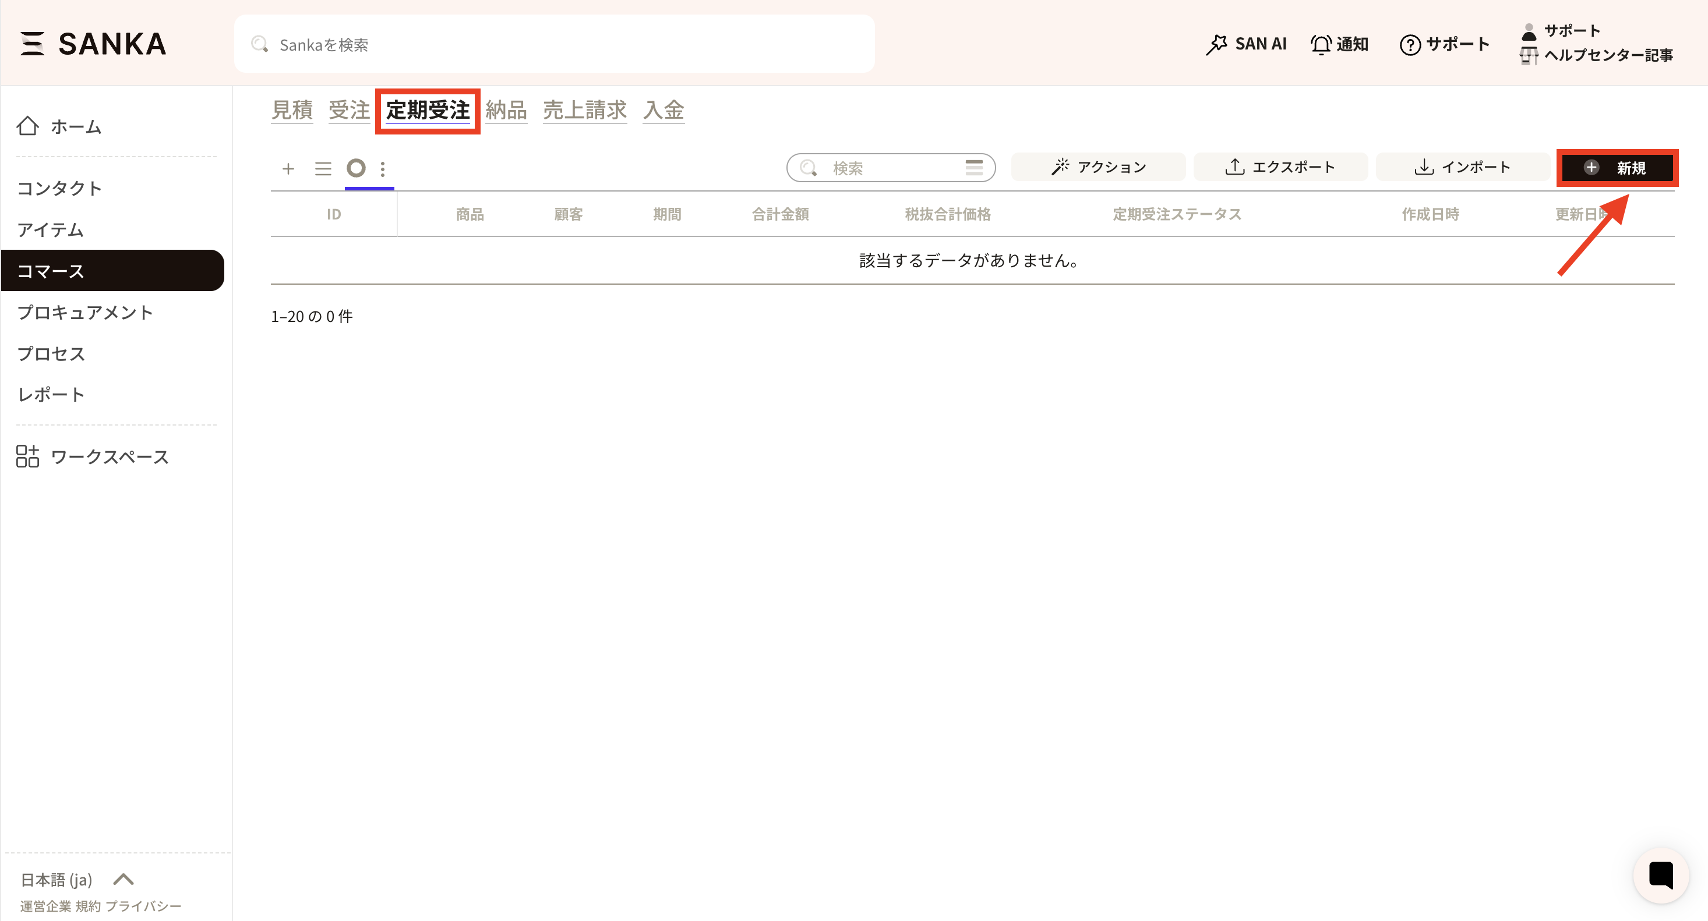Click the 商品 column header

point(470,214)
